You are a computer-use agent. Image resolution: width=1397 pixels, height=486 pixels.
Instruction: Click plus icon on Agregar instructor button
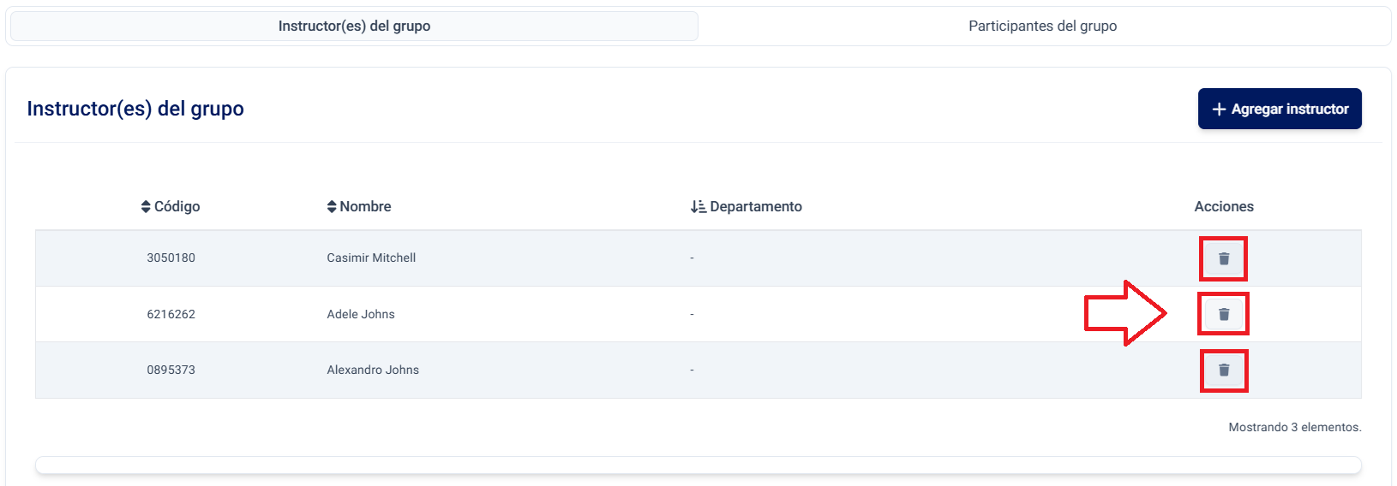[x=1219, y=110]
